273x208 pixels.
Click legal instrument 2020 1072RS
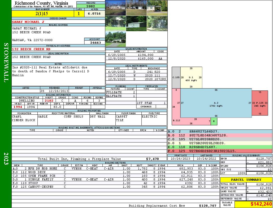(155, 79)
